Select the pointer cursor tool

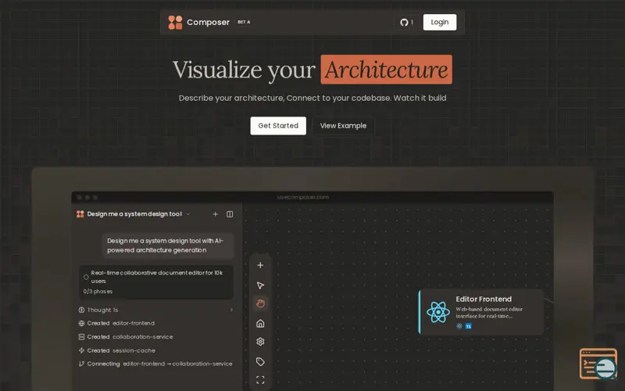point(260,285)
